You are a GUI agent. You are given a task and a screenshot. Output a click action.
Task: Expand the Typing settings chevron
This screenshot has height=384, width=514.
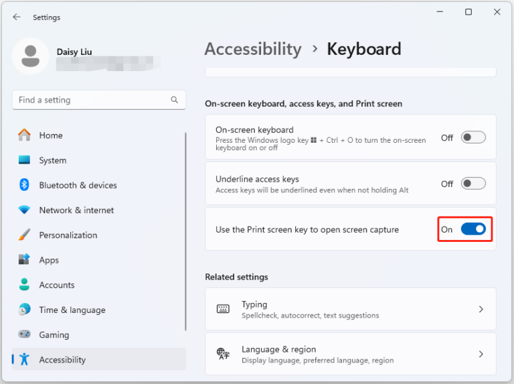point(481,309)
